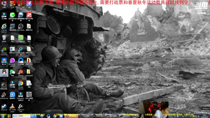Open the Steam (2) desktop shortcut
This screenshot has width=210, height=118.
4,107
